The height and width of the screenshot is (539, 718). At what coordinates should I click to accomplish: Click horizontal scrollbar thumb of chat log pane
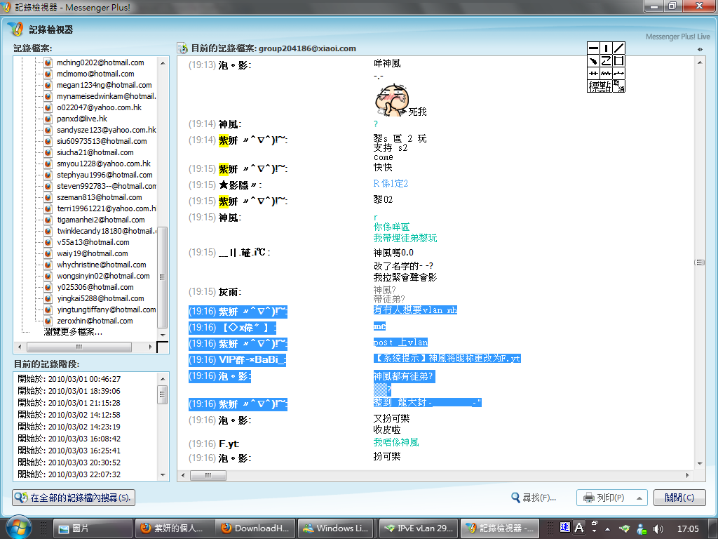click(208, 475)
